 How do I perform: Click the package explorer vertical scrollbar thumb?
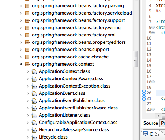[x=135, y=59]
